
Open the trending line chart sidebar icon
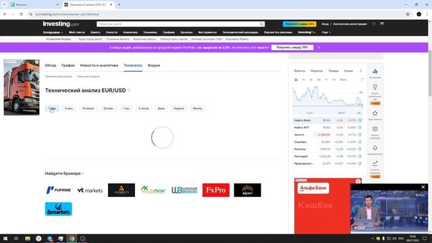[375, 163]
